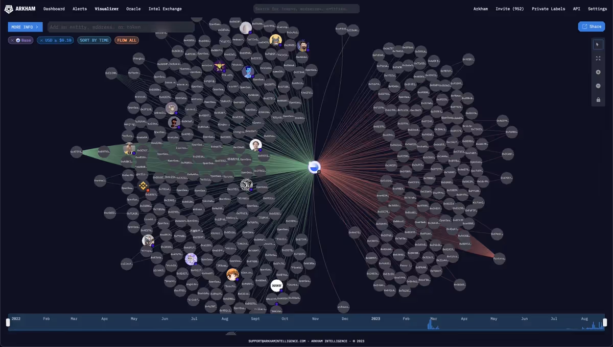
Task: Select the yellow winged emblem avatar node
Action: [x=220, y=66]
